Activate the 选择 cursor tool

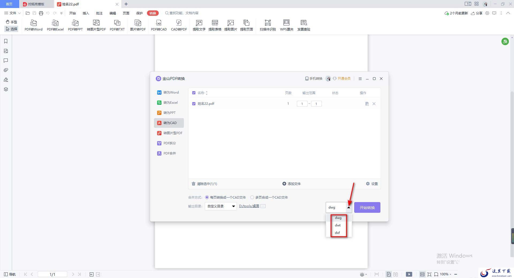pyautogui.click(x=12, y=29)
